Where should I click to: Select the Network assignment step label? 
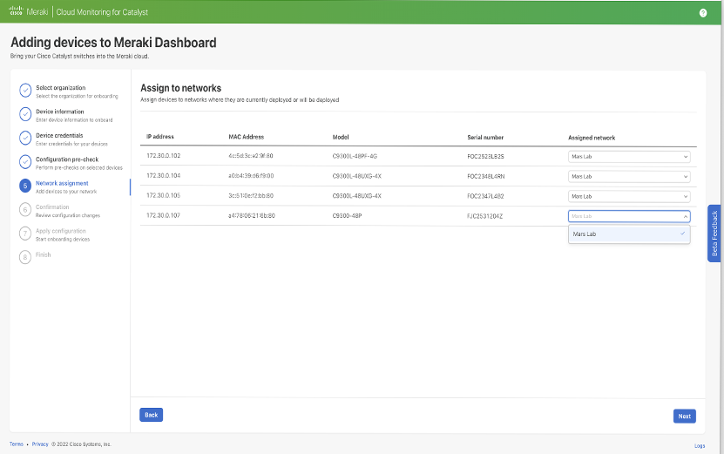[62, 183]
